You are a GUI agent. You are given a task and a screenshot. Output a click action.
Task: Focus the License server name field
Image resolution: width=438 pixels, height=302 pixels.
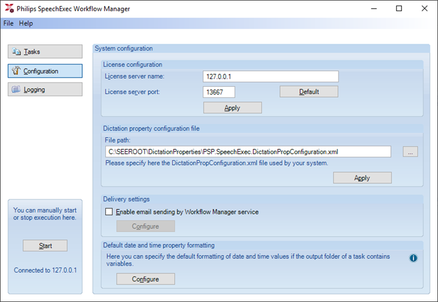(x=271, y=77)
